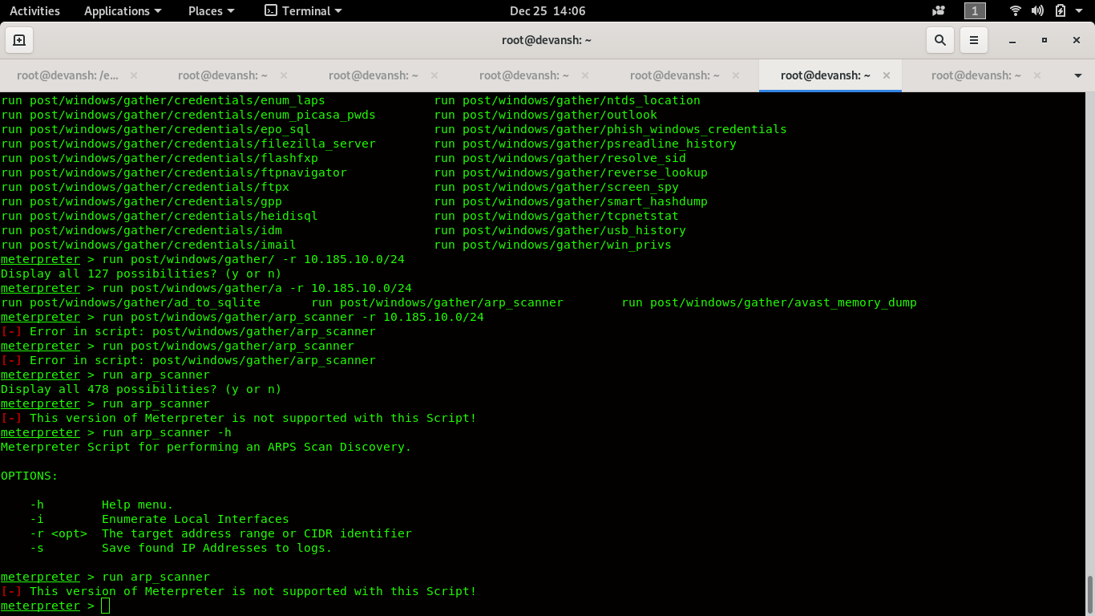Open the hamburger menu in the terminal titlebar
The height and width of the screenshot is (616, 1095).
coord(973,39)
